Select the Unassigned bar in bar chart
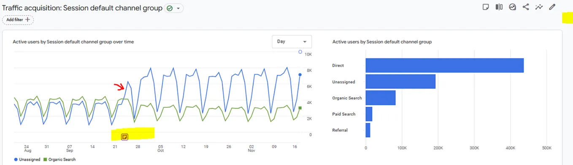The width and height of the screenshot is (573, 165). click(400, 82)
